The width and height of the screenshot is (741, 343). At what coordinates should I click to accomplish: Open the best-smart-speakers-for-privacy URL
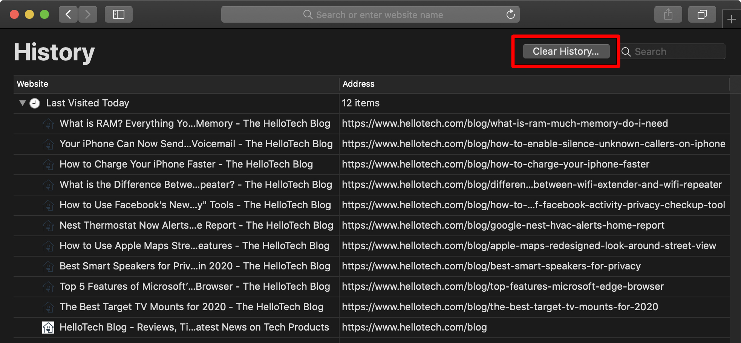(x=491, y=266)
